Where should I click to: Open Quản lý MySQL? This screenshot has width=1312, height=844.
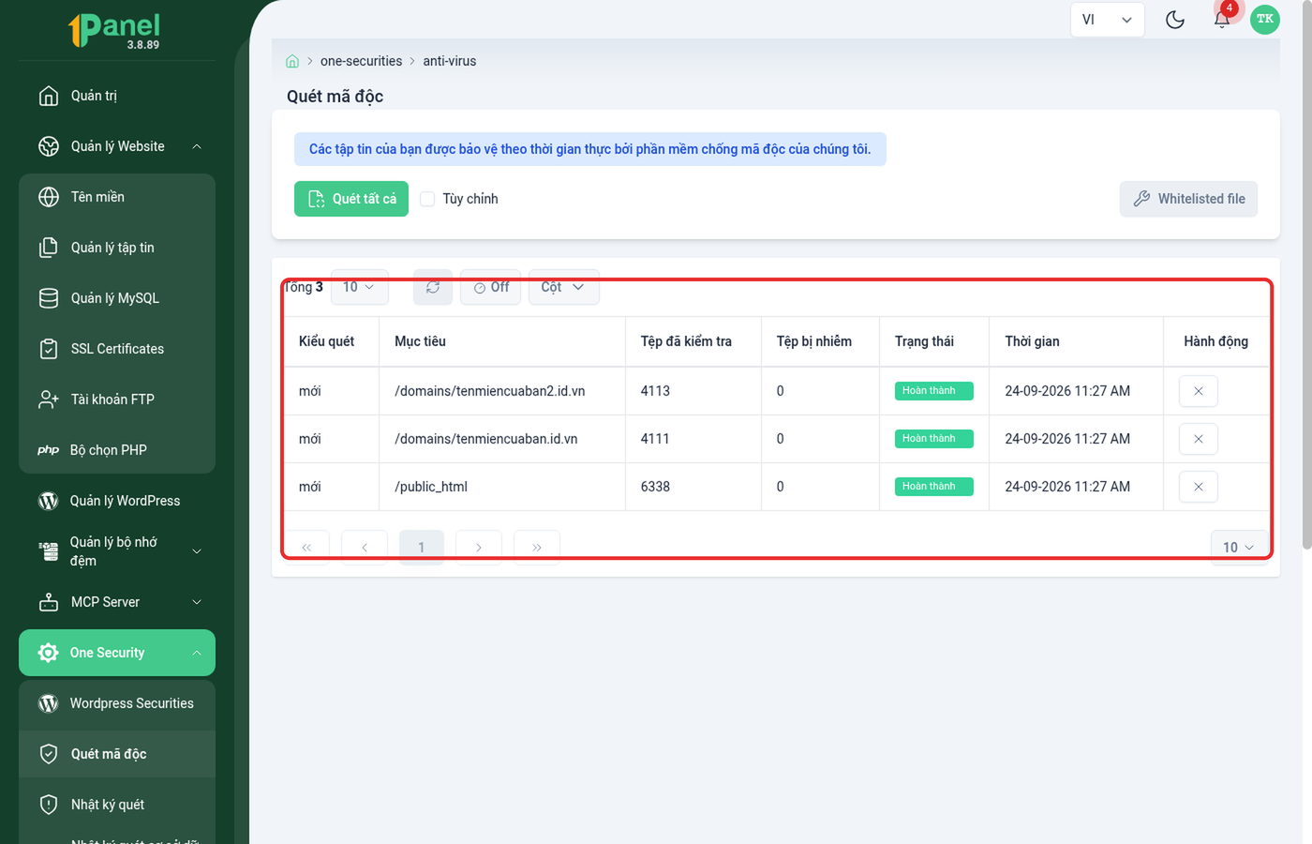pos(117,298)
